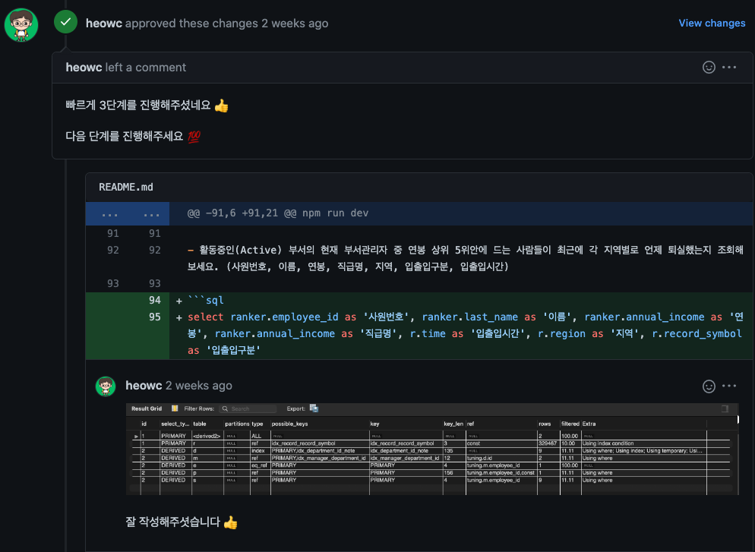This screenshot has height=552, width=755.
Task: Select diff line number 95
Action: [x=154, y=317]
